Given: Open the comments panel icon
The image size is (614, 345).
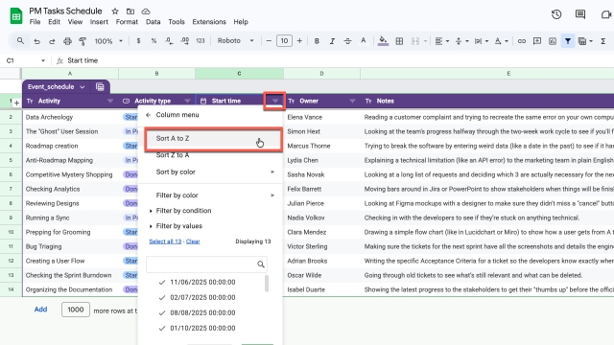Looking at the screenshot, I should click(x=580, y=15).
